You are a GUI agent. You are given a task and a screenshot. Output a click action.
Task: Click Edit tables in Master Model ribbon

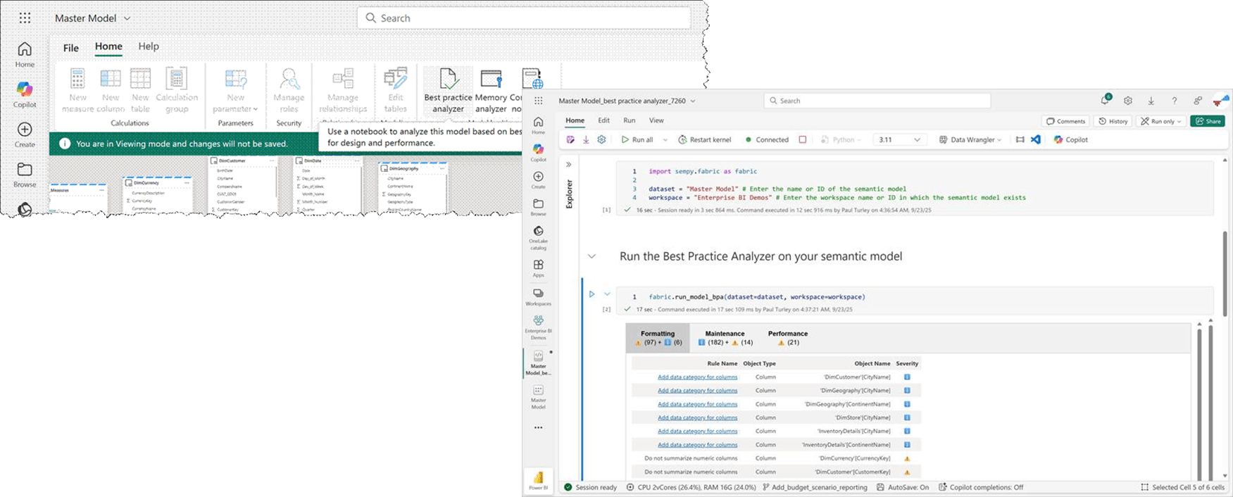click(x=396, y=90)
